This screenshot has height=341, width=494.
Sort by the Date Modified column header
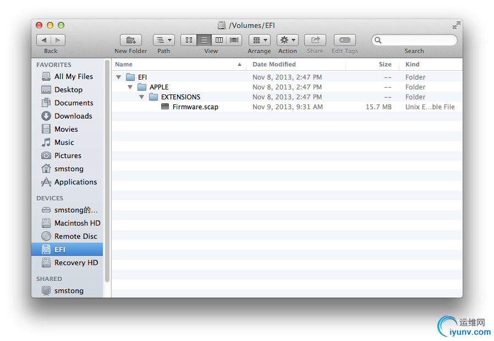pos(296,64)
